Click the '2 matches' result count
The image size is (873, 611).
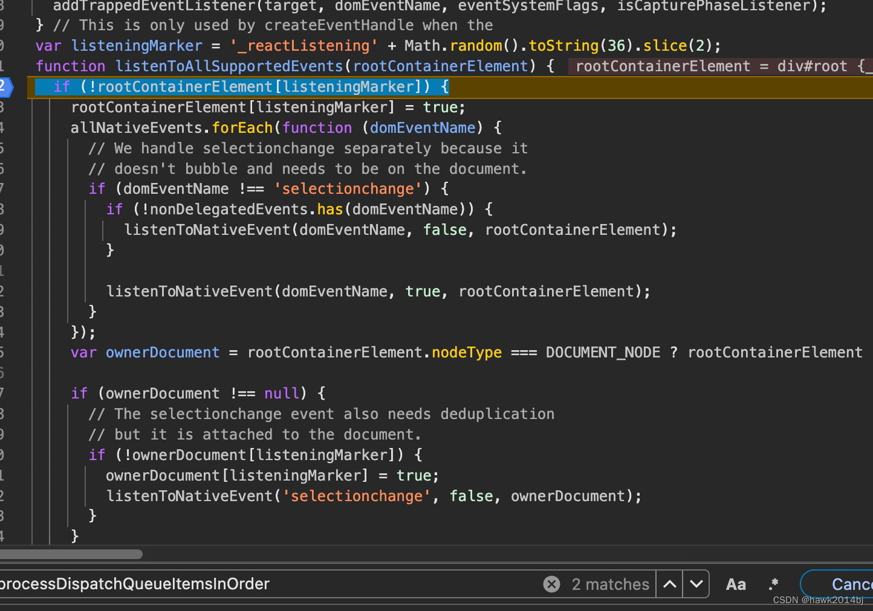(x=610, y=584)
